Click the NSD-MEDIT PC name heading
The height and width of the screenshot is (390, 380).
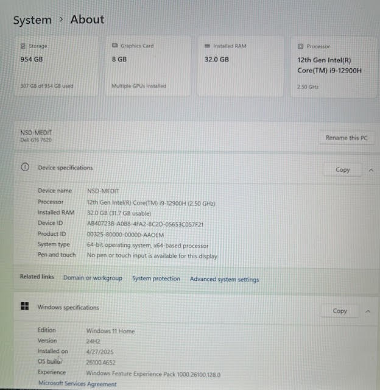[37, 132]
